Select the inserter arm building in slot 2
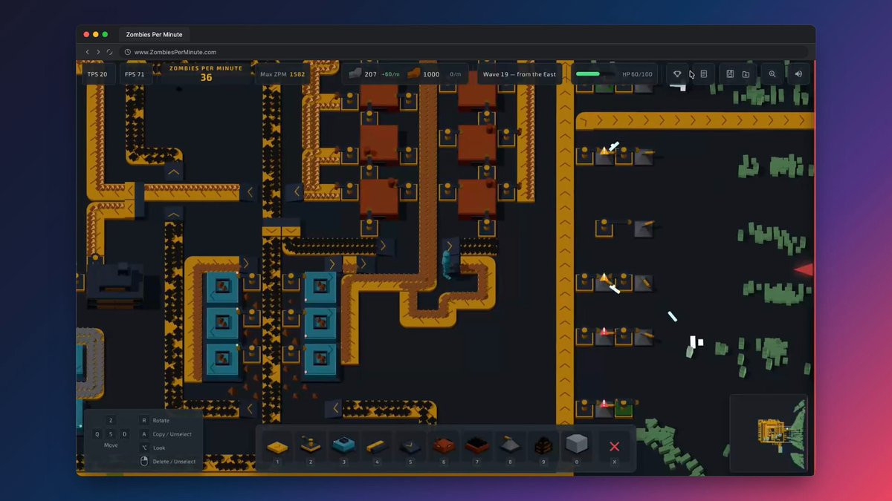 point(311,446)
